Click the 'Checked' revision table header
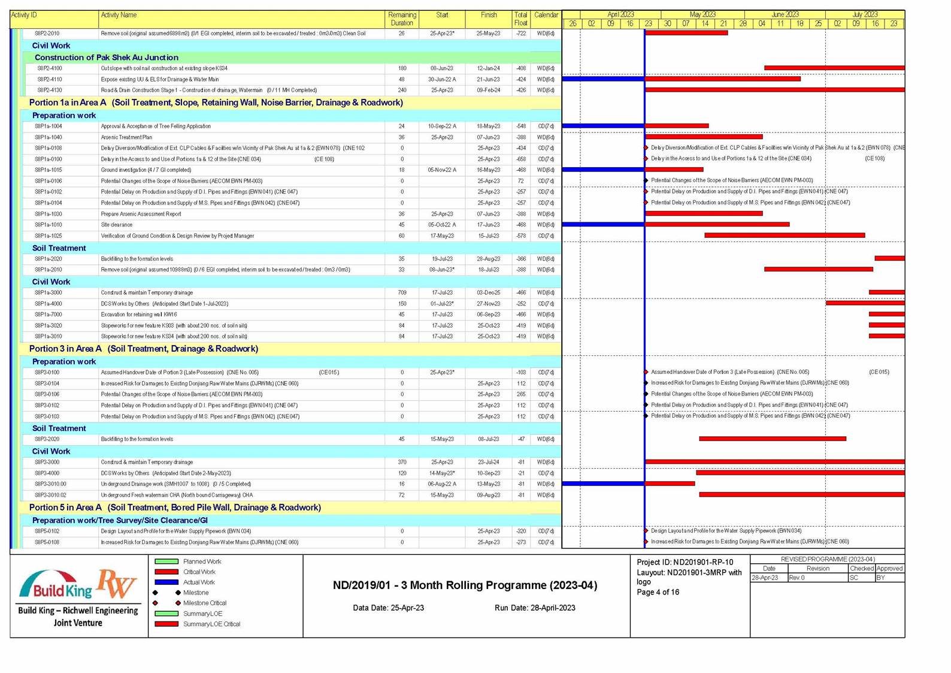The width and height of the screenshot is (951, 673). [x=862, y=568]
